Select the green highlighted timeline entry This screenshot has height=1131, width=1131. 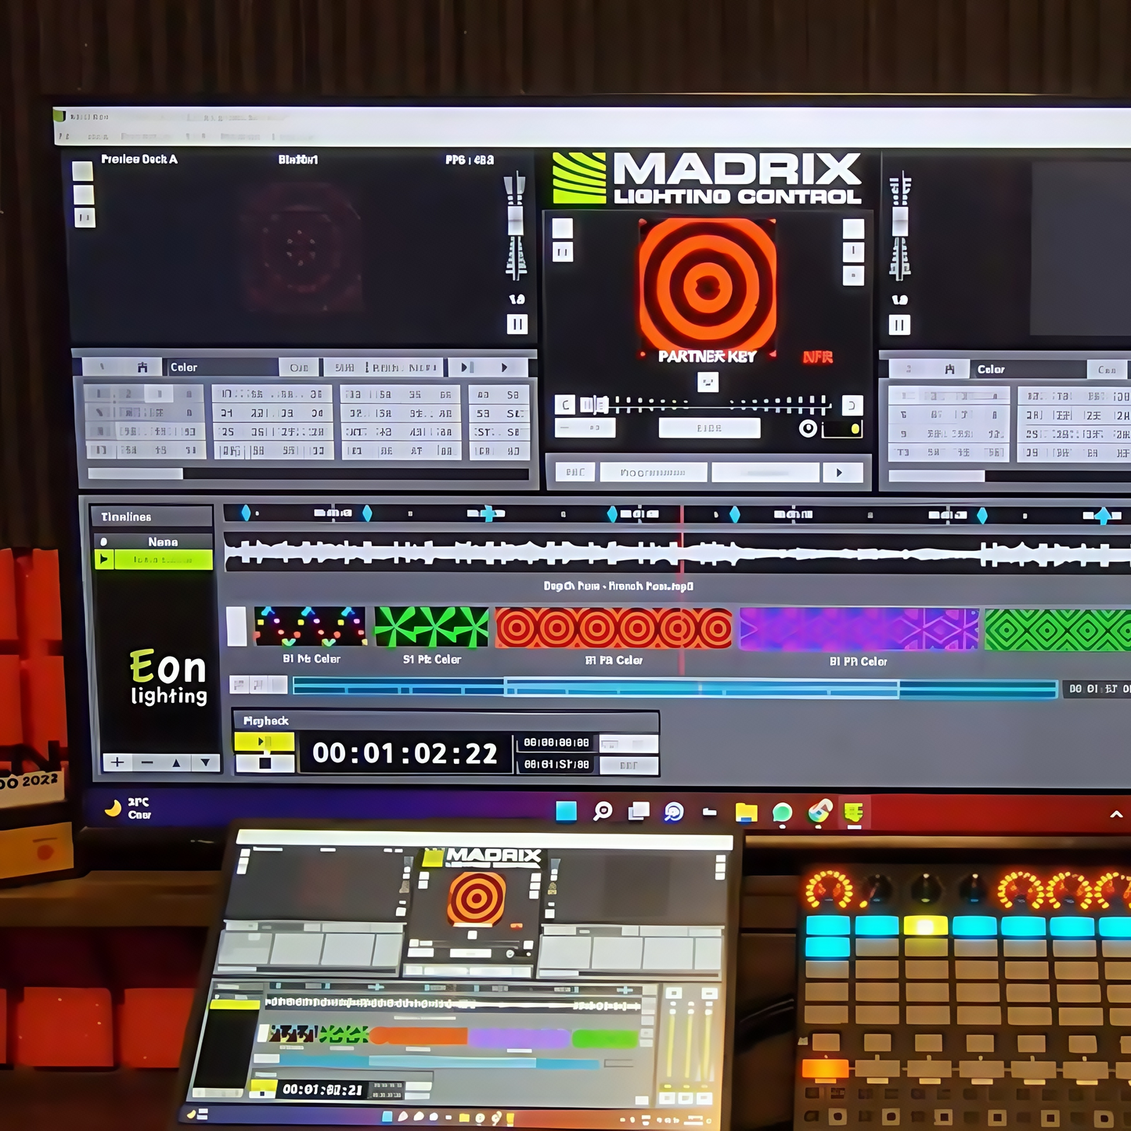click(x=163, y=560)
